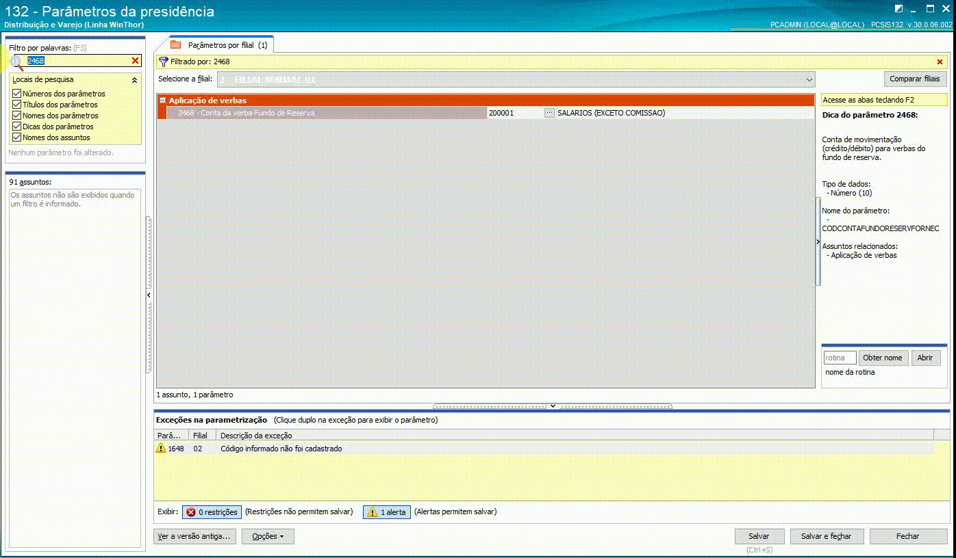Clear the word filter with red X

click(x=136, y=61)
